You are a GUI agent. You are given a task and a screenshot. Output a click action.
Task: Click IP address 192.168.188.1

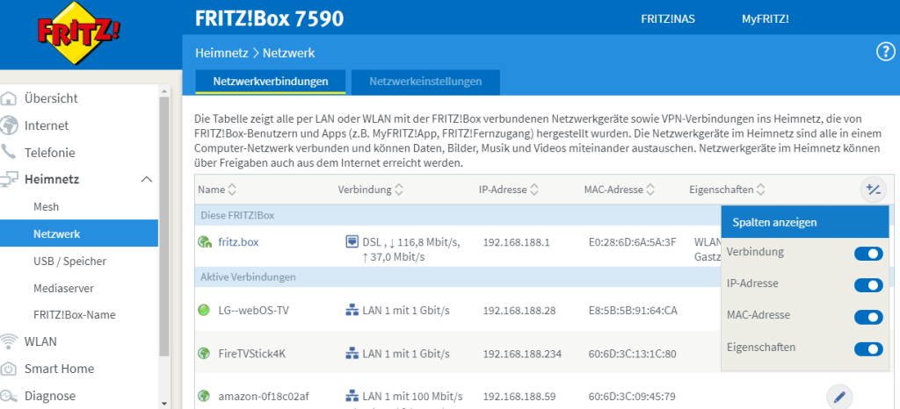click(x=516, y=242)
